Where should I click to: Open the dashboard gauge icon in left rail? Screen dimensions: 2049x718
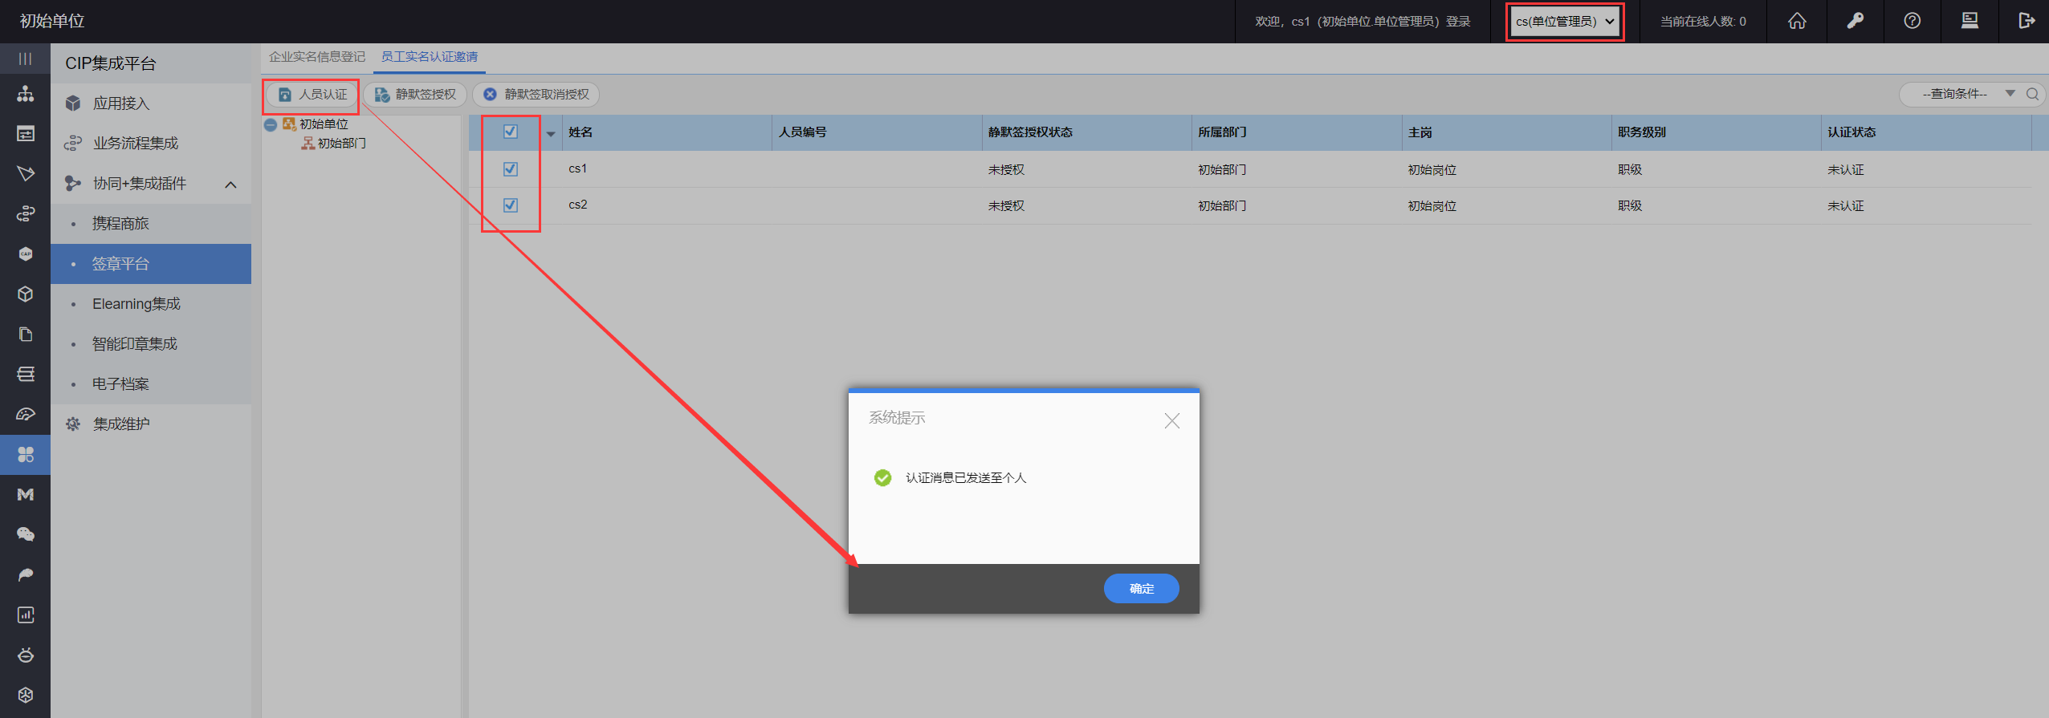coord(25,414)
